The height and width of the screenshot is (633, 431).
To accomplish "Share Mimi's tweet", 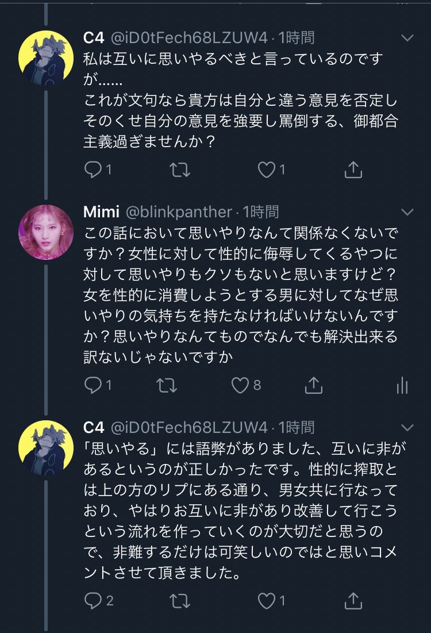I will coord(313,385).
